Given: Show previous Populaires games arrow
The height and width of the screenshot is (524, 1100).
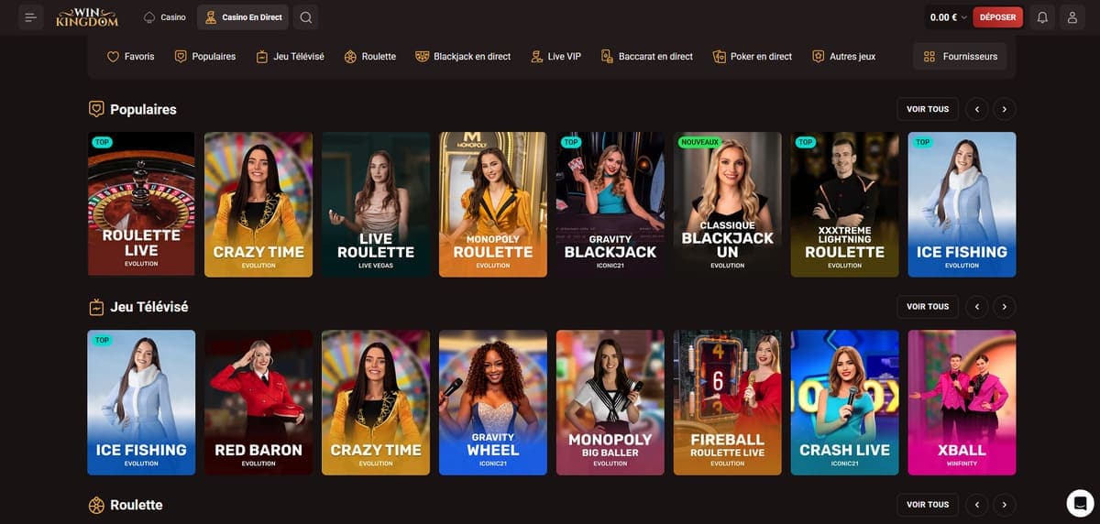Looking at the screenshot, I should click(x=977, y=109).
